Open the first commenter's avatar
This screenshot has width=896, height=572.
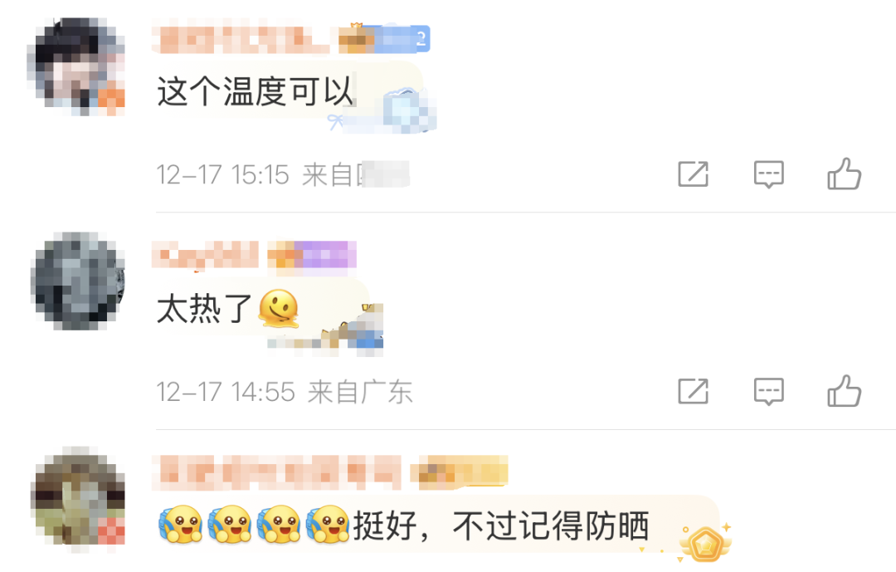coord(76,65)
